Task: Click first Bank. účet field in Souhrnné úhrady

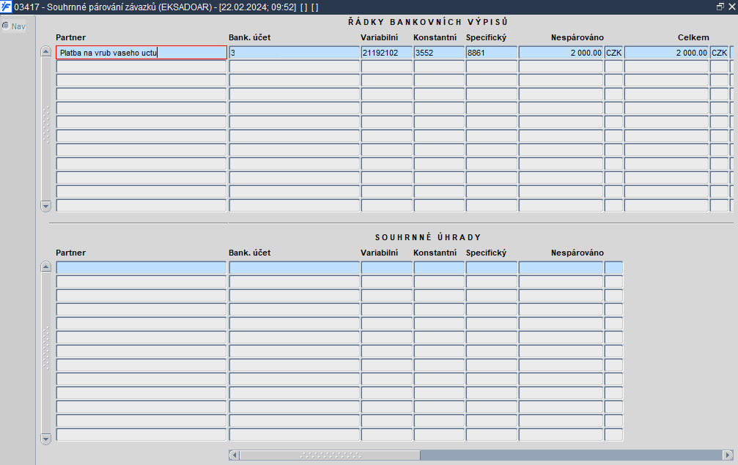Action: click(x=294, y=267)
